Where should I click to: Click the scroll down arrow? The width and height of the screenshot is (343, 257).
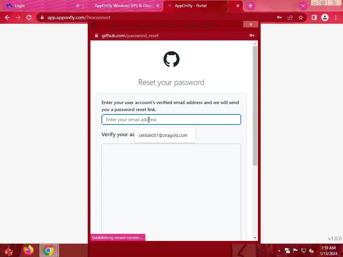click(x=255, y=238)
